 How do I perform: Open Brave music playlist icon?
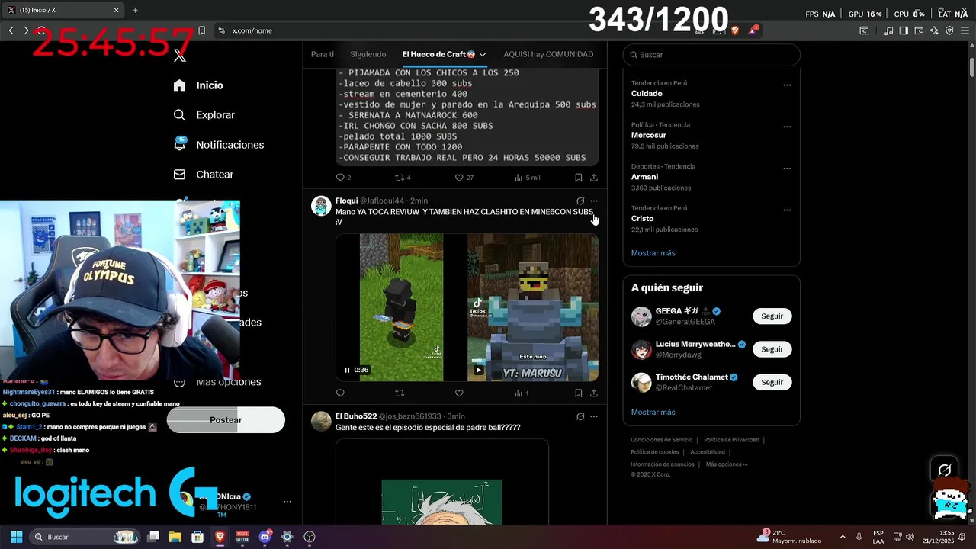tap(888, 30)
